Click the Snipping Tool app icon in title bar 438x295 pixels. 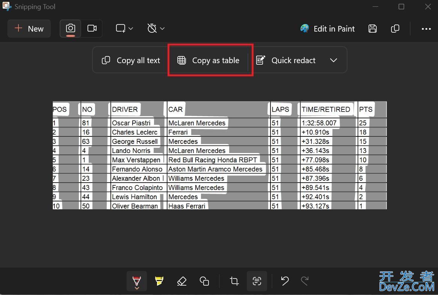point(7,6)
